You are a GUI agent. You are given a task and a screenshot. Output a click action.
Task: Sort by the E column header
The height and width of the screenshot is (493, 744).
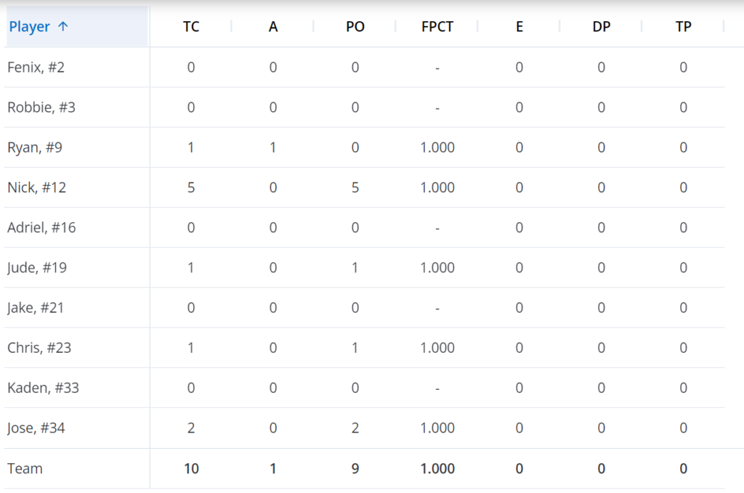coord(519,27)
